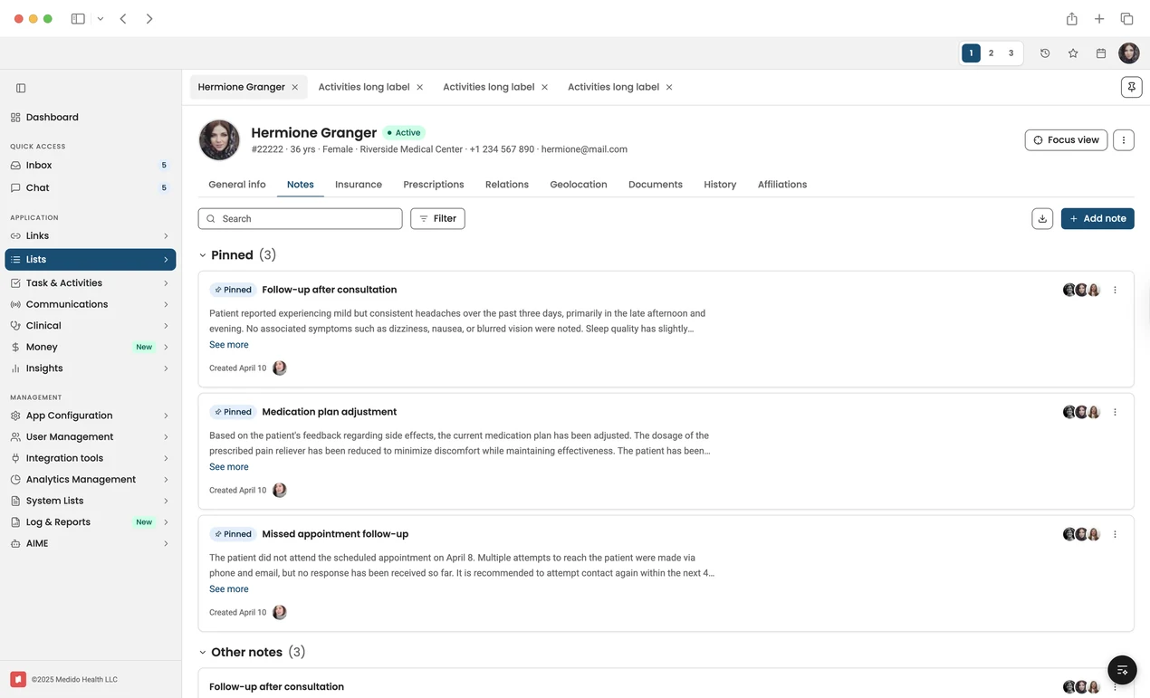This screenshot has height=698, width=1150.
Task: See more of Follow-up after consultation note
Action: tap(229, 345)
